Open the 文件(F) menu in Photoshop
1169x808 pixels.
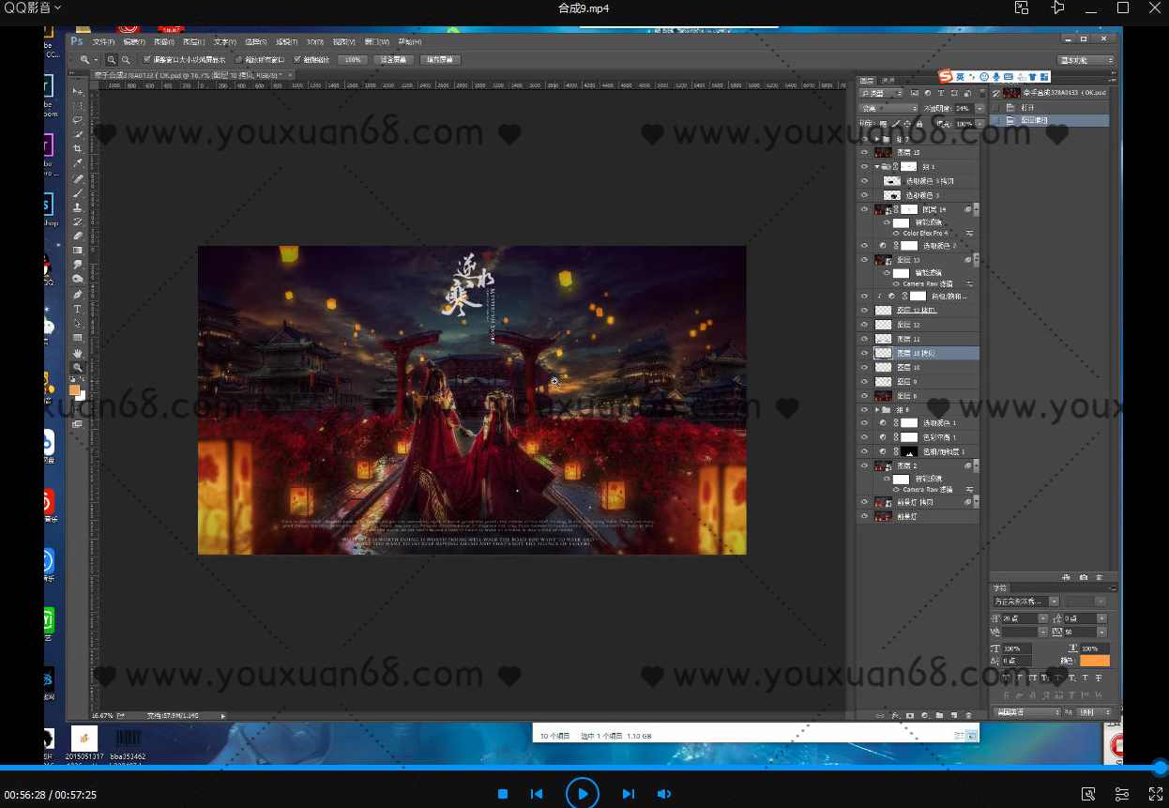tap(103, 42)
